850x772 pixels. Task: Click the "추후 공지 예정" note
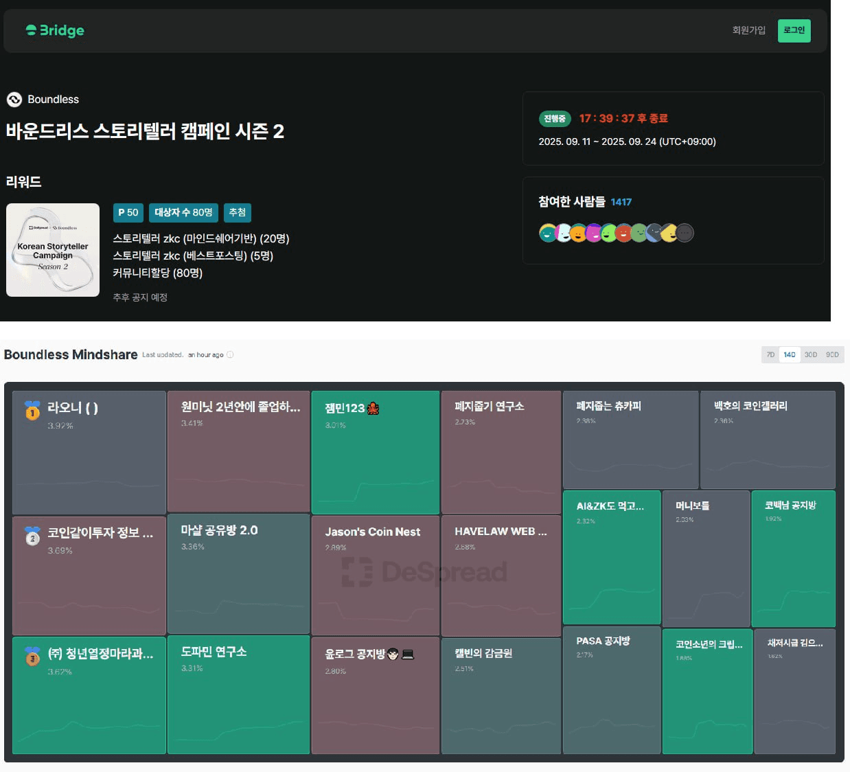140,297
